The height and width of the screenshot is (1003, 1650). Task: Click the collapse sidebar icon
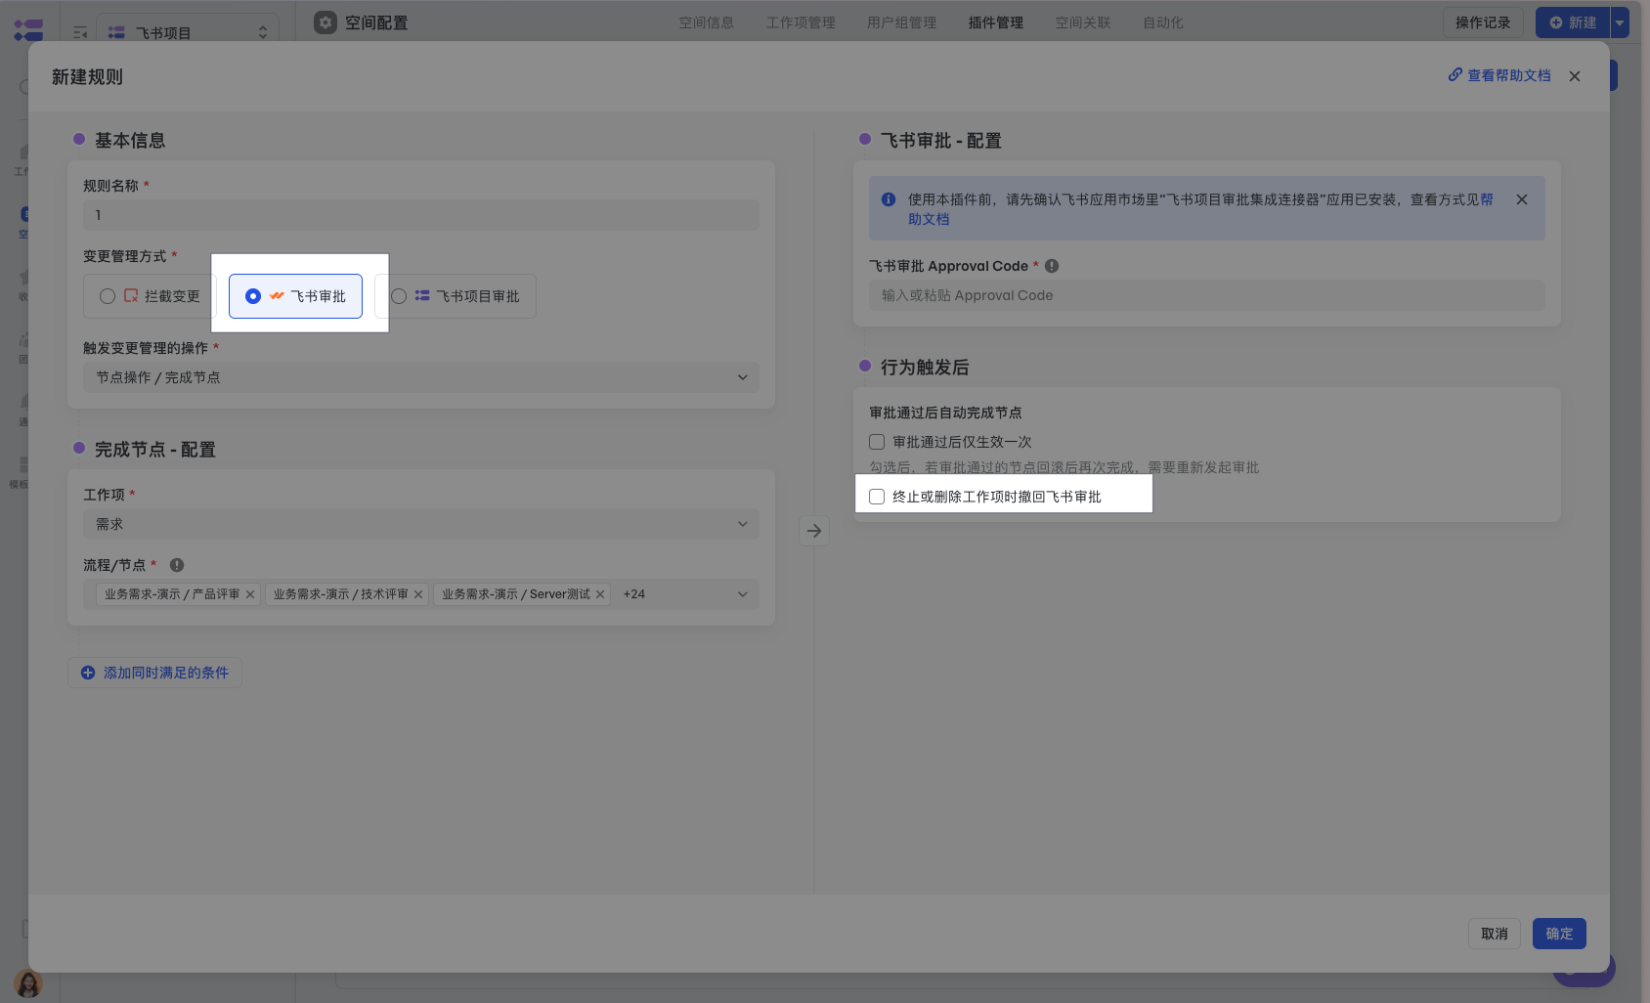(80, 33)
